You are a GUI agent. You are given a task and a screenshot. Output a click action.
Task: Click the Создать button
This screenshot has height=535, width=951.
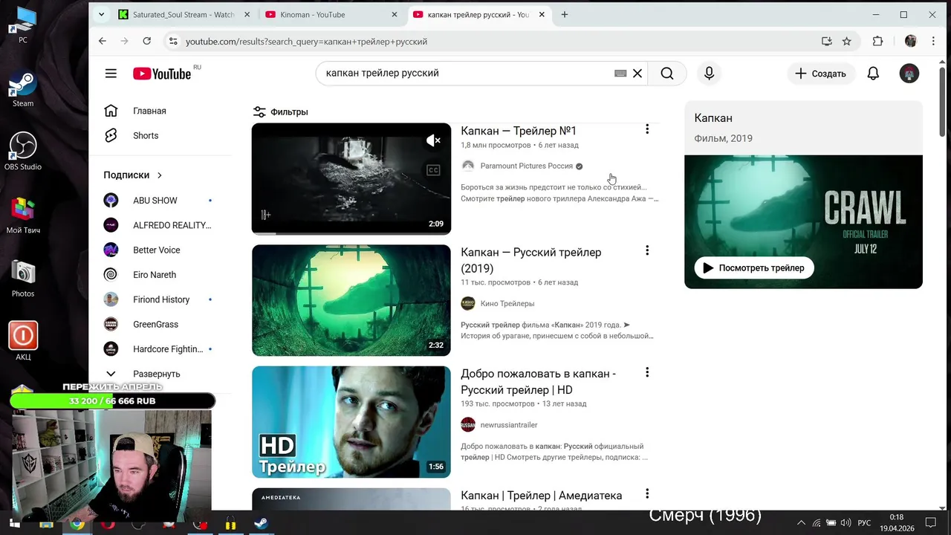(x=820, y=74)
